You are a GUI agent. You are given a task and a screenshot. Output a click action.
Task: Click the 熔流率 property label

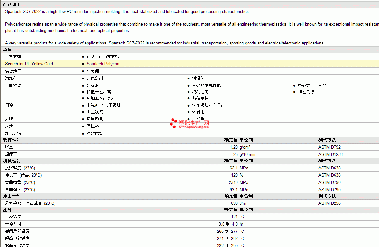11,154
